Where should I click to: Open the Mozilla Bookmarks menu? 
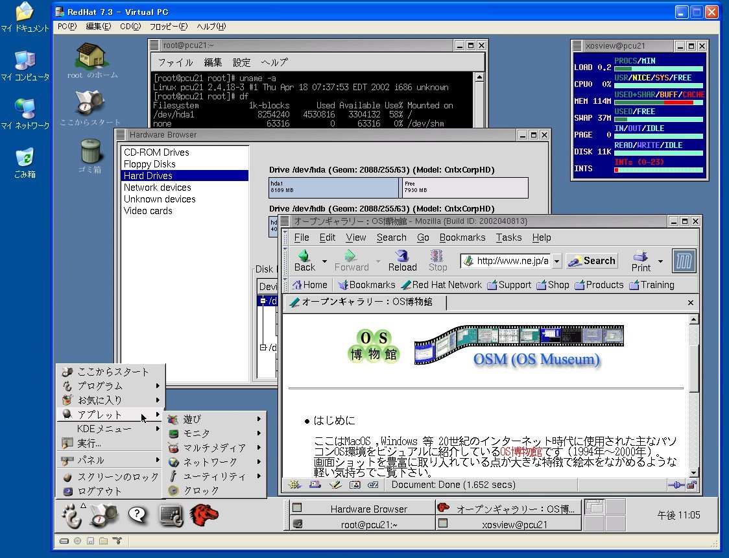pyautogui.click(x=462, y=237)
